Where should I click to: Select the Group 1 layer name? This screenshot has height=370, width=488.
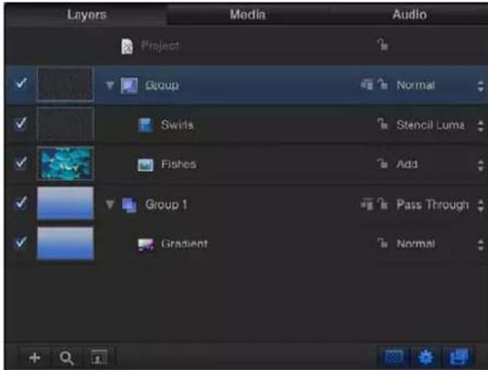(x=166, y=205)
